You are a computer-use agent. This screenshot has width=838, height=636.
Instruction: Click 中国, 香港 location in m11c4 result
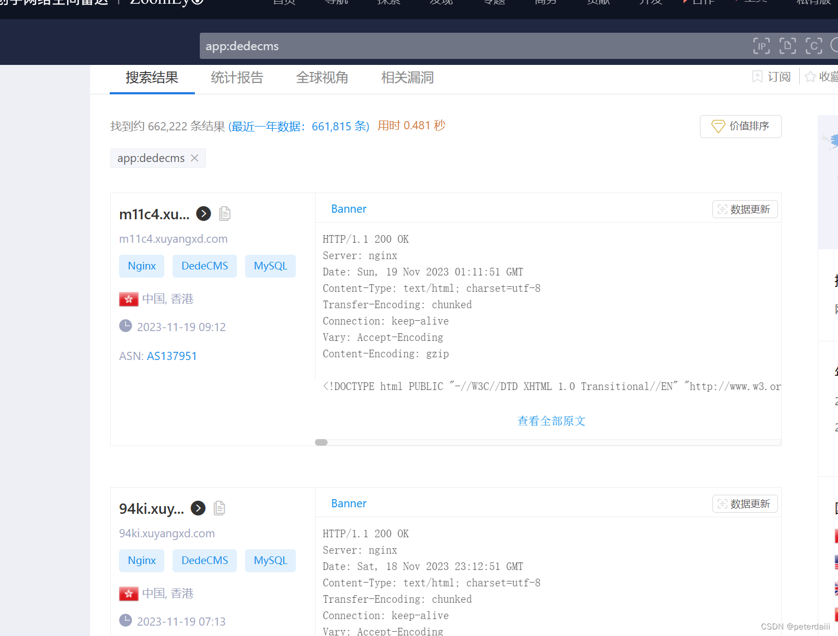168,299
